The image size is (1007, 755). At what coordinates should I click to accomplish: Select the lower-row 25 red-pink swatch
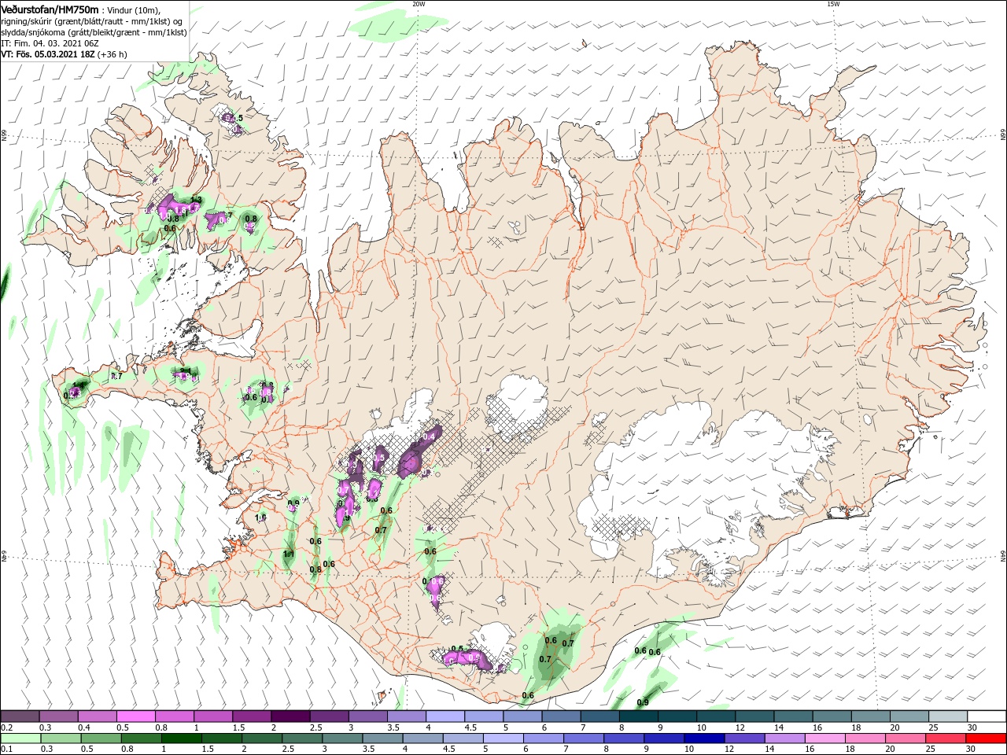tap(945, 738)
